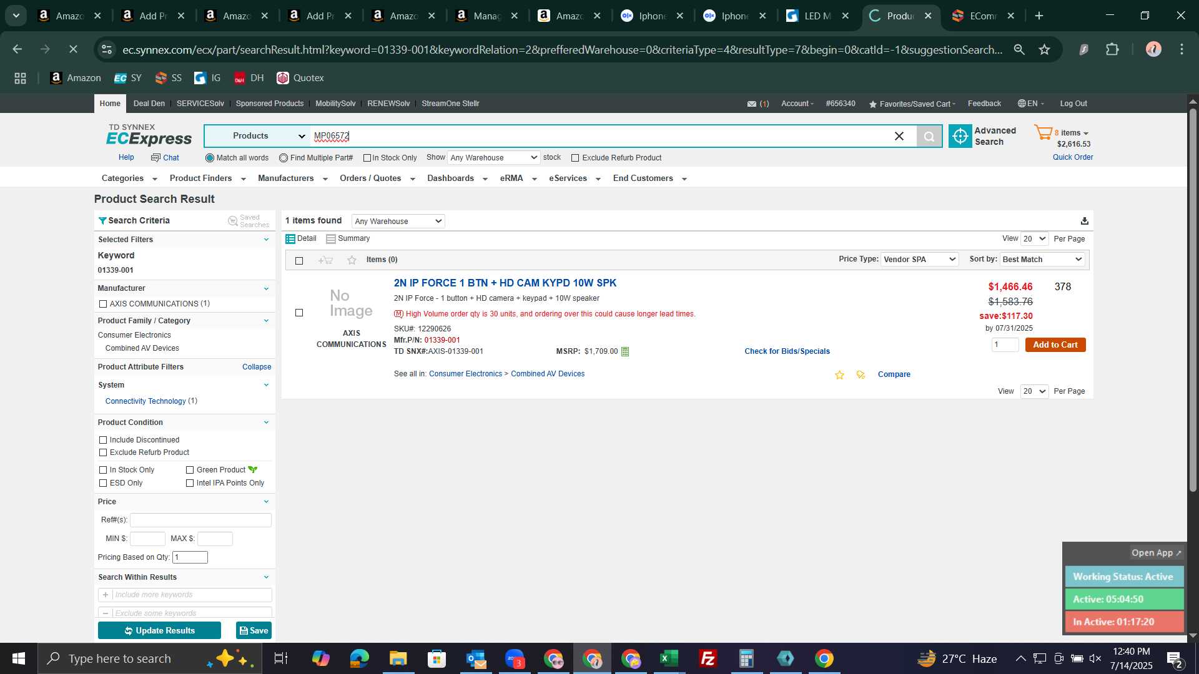
Task: Open Any Warehouse dropdown beside items found
Action: (x=398, y=221)
